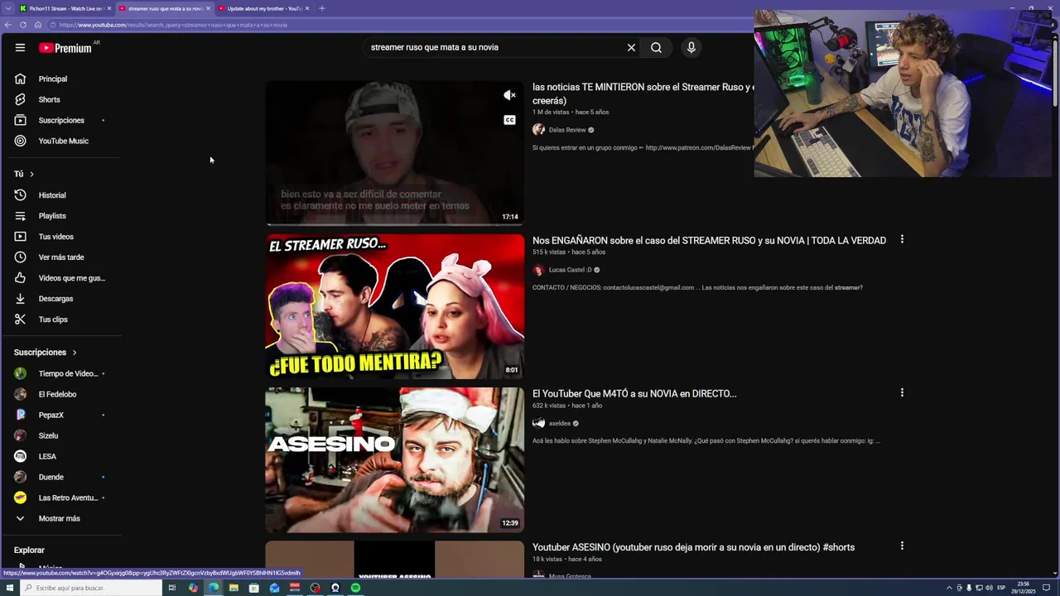1060x596 pixels.
Task: Open the Dalas Review preview video
Action: click(394, 153)
